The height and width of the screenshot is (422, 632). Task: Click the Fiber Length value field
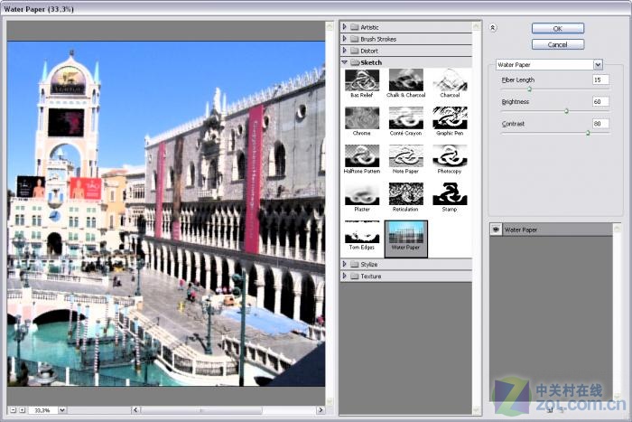[x=600, y=80]
